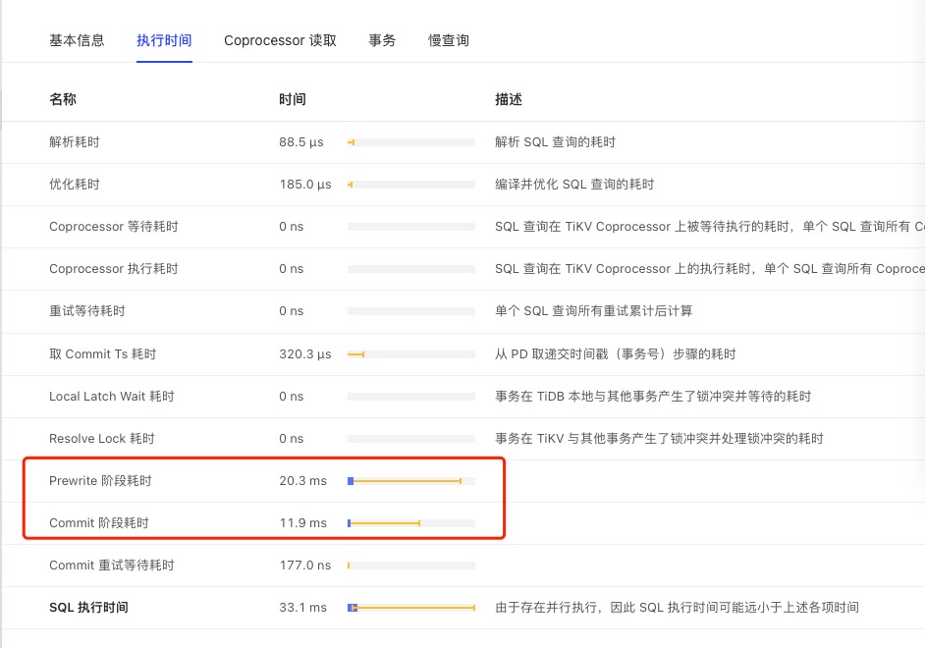The image size is (925, 648).
Task: Click the SQL 执行时间 duration bar
Action: pyautogui.click(x=410, y=608)
